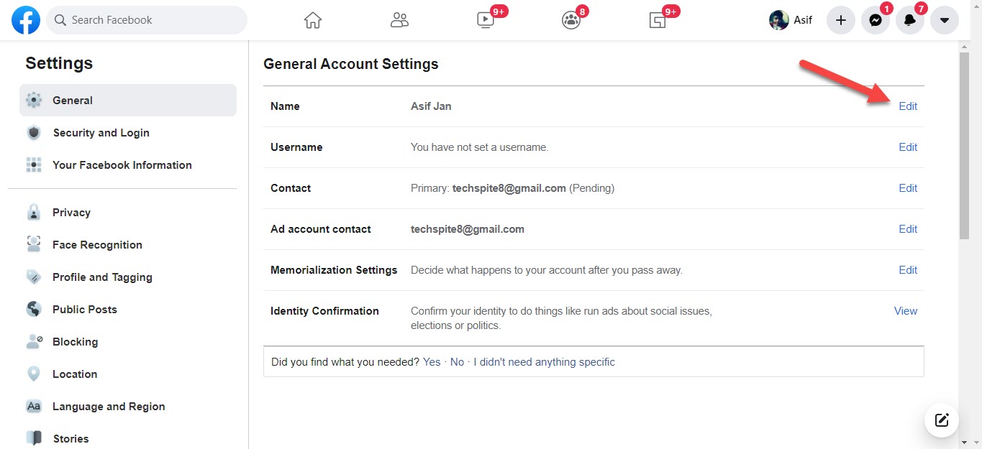
Task: View Identity Confirmation details
Action: (x=905, y=311)
